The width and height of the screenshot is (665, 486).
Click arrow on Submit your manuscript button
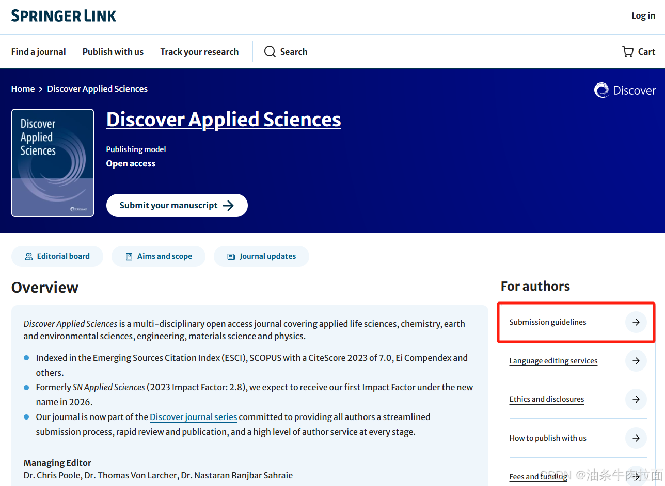coord(228,206)
